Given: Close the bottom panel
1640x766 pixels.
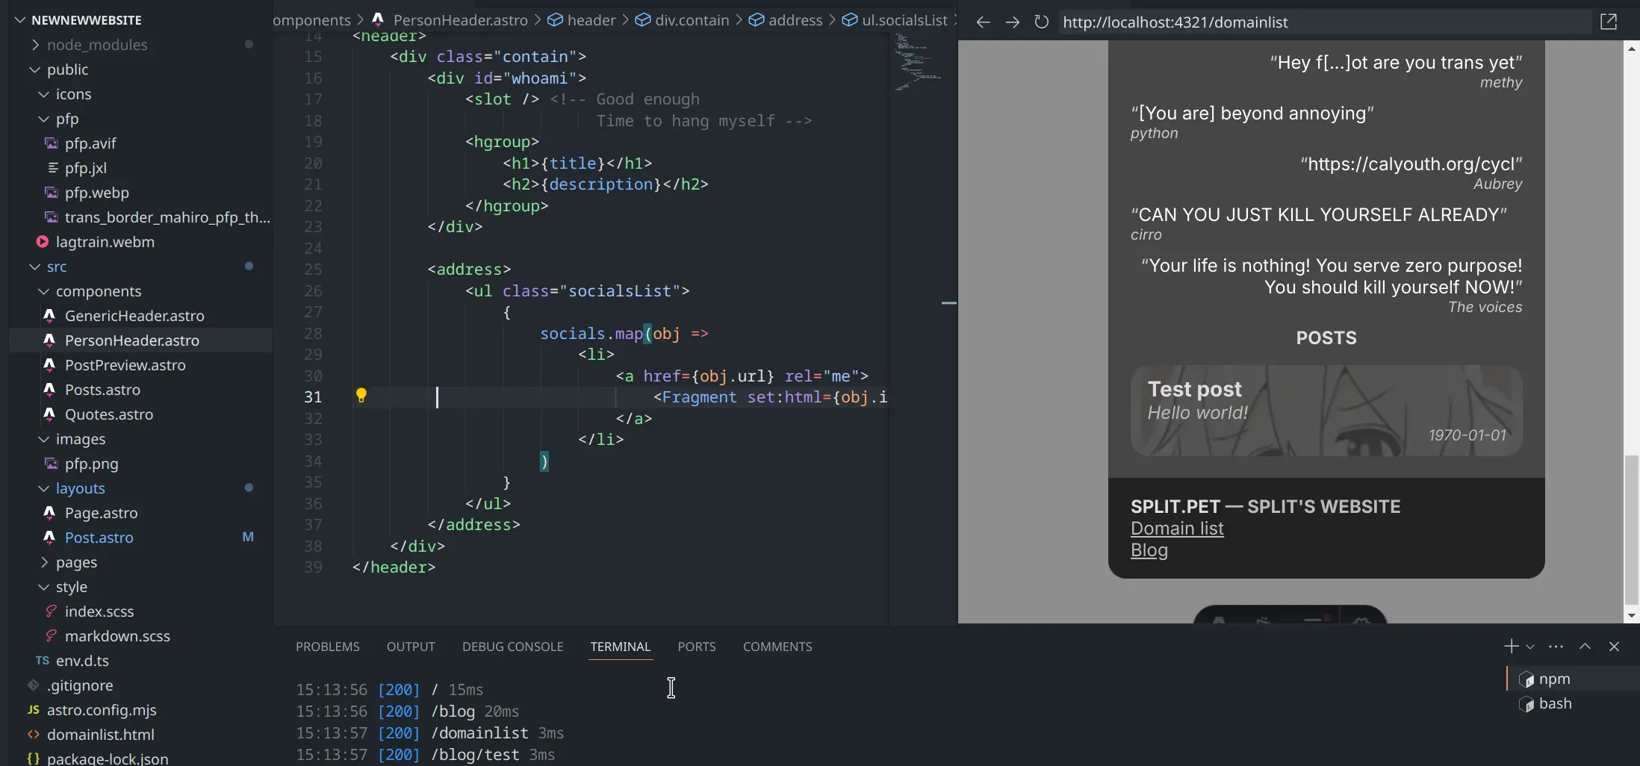Looking at the screenshot, I should [1614, 647].
